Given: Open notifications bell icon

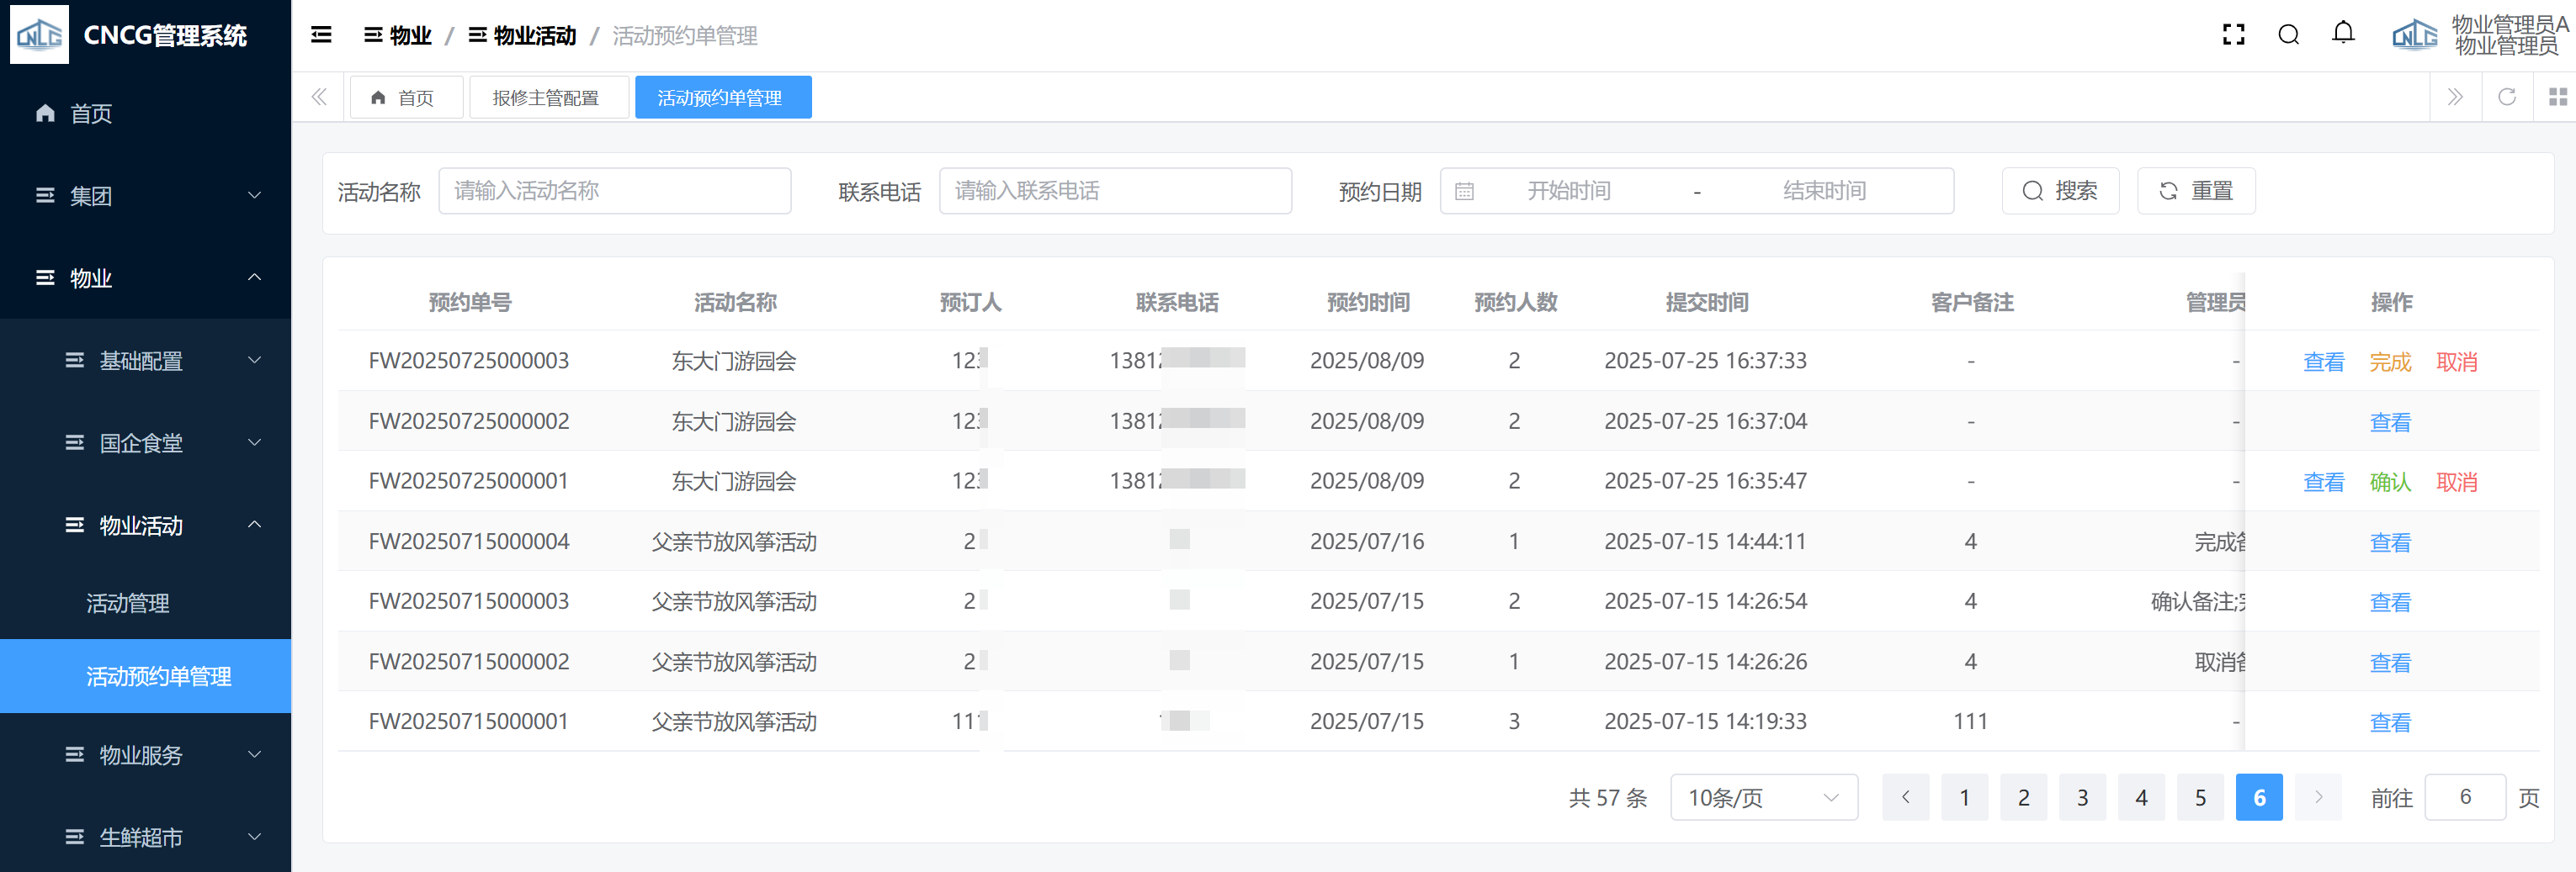Looking at the screenshot, I should click(x=2343, y=34).
